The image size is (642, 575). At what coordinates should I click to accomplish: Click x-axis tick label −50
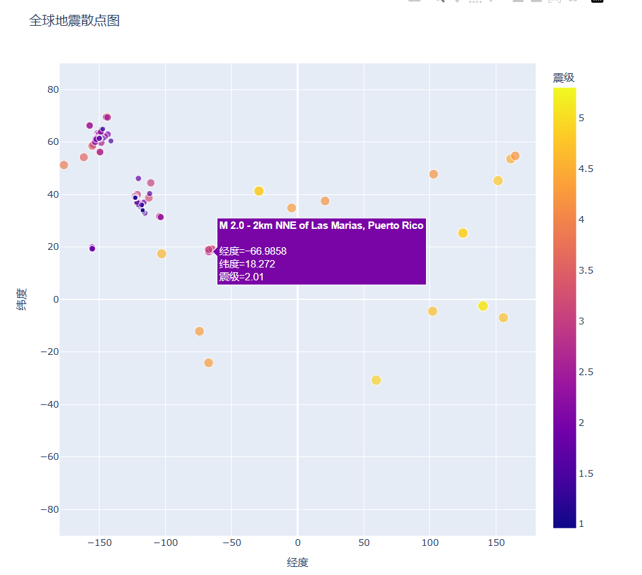pos(232,543)
